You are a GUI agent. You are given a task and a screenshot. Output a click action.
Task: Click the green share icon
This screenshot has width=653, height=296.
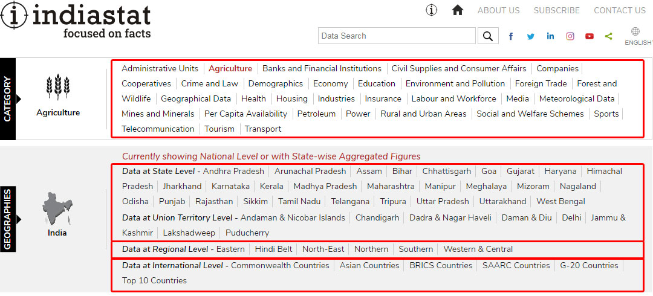pos(608,36)
